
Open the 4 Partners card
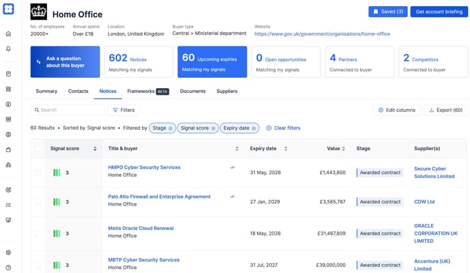tap(359, 62)
